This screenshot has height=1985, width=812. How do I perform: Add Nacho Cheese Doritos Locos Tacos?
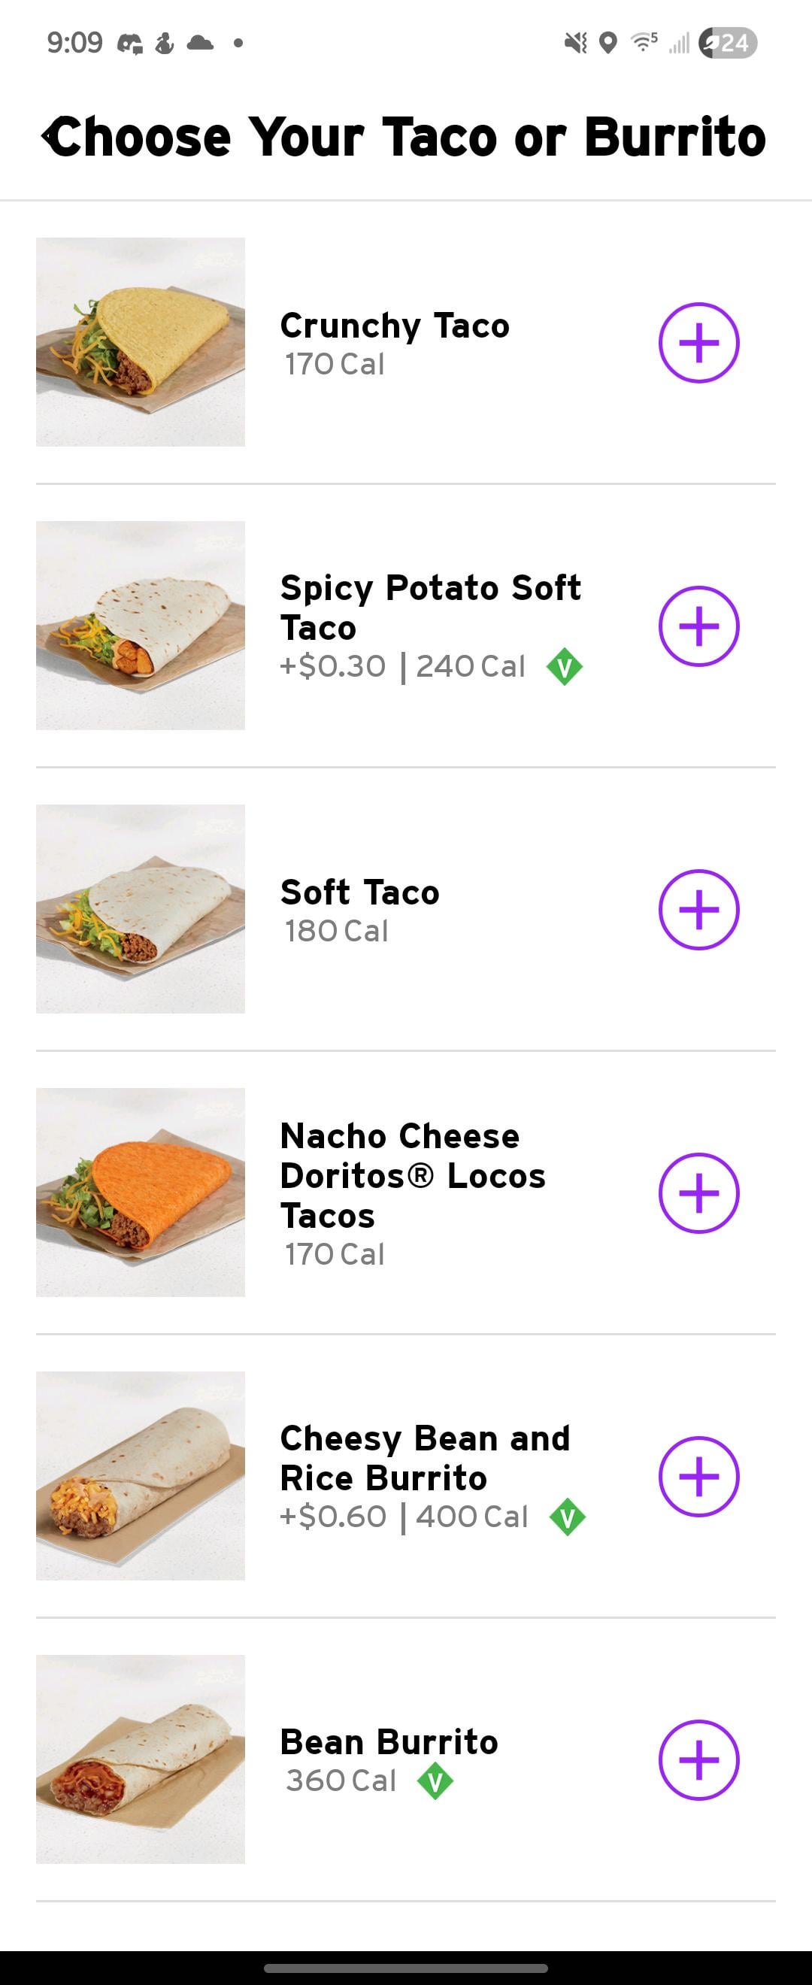tap(698, 1193)
